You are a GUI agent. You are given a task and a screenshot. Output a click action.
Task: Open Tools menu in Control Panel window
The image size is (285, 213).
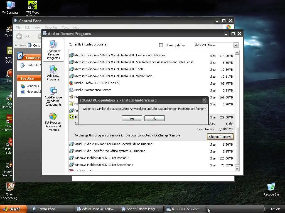click(x=65, y=27)
